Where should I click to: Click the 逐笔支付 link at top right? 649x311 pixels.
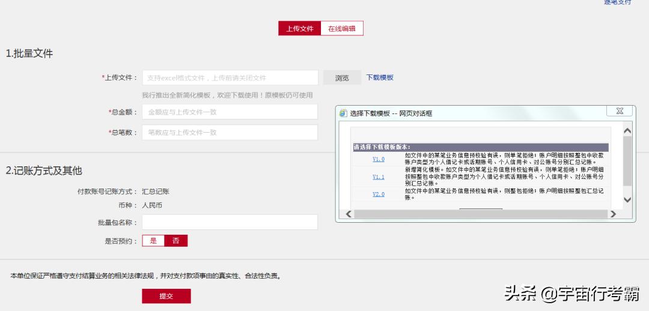pos(618,2)
